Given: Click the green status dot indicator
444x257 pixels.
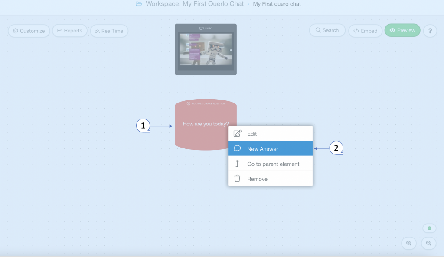Looking at the screenshot, I should point(429,228).
